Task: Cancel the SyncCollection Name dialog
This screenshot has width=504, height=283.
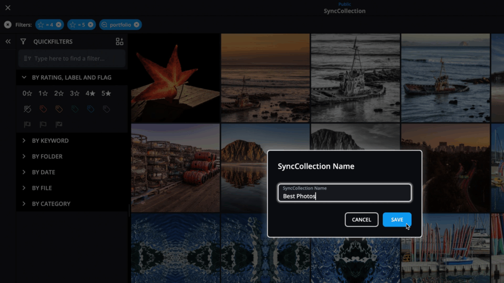Action: coord(362,220)
